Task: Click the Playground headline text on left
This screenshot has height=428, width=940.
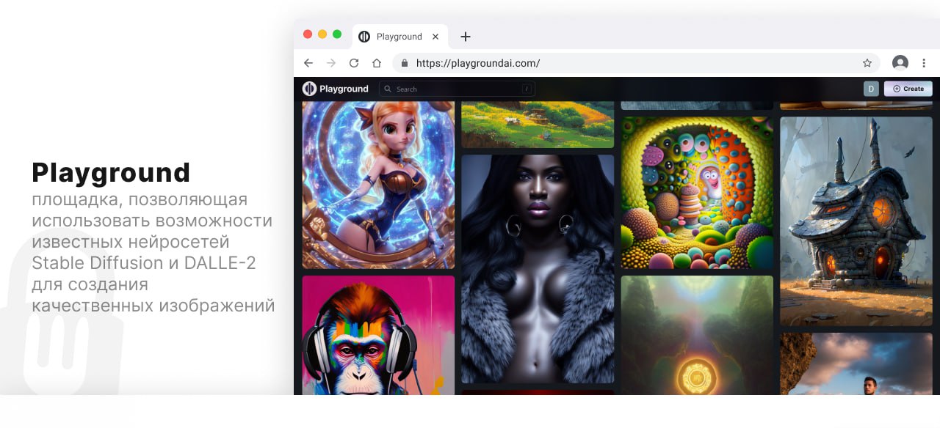Action: pyautogui.click(x=111, y=173)
